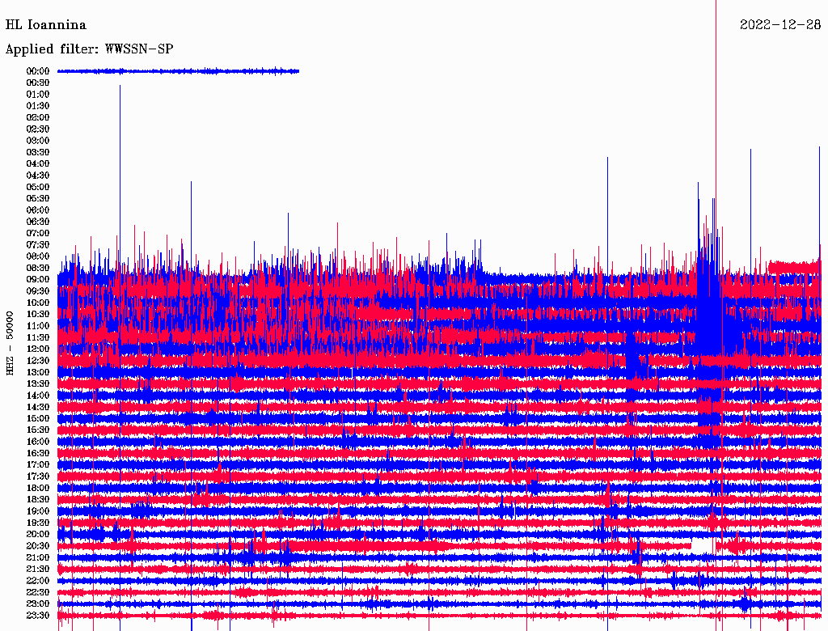Viewport: 828px width, 631px height.
Task: Click the '15:30' time label
Action: (38, 430)
